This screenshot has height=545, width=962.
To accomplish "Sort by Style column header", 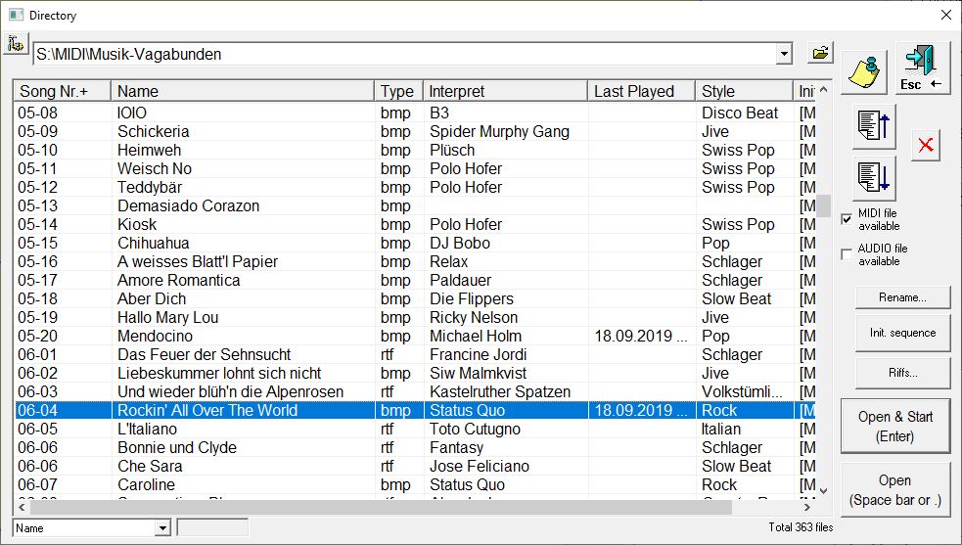I will pyautogui.click(x=744, y=91).
